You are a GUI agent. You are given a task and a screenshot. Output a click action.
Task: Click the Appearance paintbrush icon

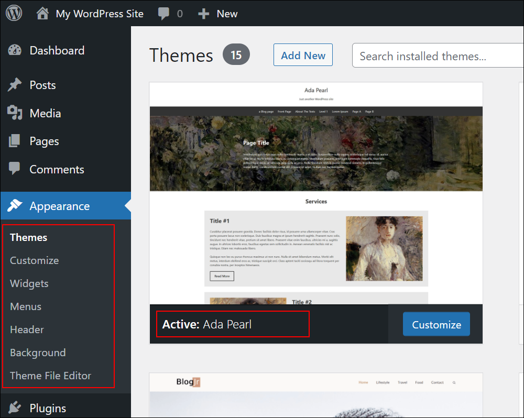point(15,206)
